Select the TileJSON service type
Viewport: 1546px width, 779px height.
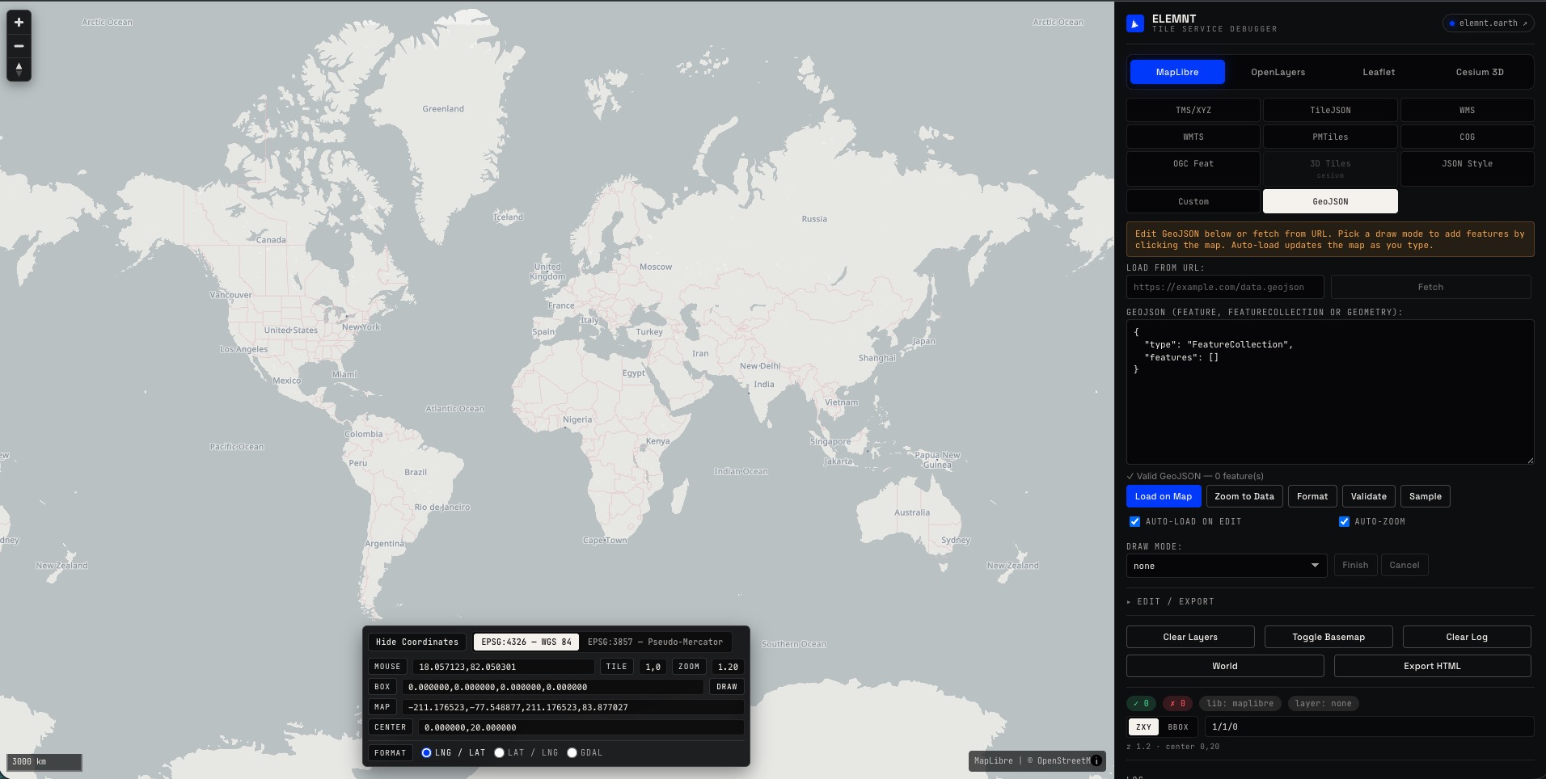tap(1330, 110)
